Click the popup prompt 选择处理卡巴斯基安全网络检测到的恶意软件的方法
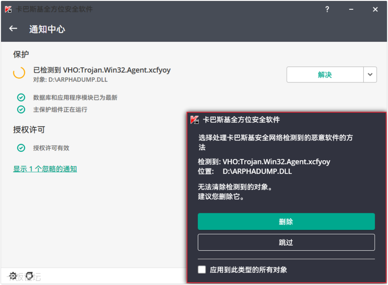The height and width of the screenshot is (285, 388). [x=275, y=142]
